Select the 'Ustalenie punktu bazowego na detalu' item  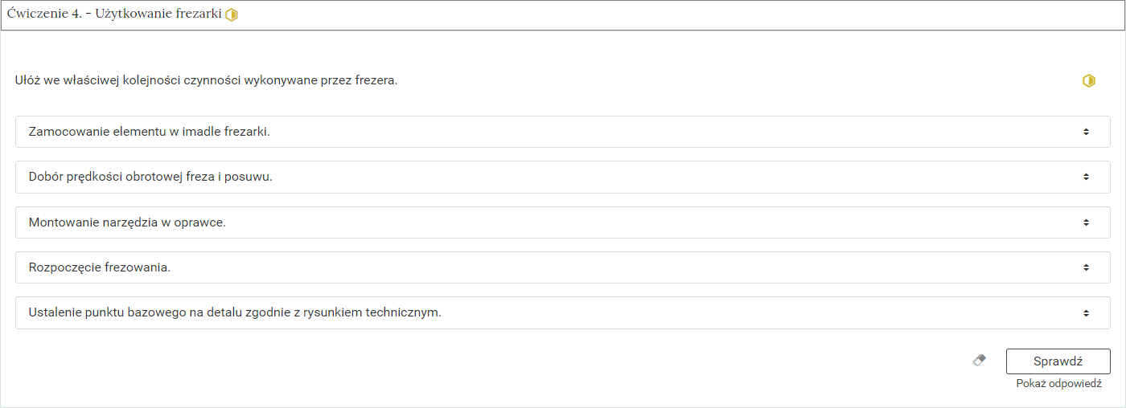pyautogui.click(x=235, y=312)
